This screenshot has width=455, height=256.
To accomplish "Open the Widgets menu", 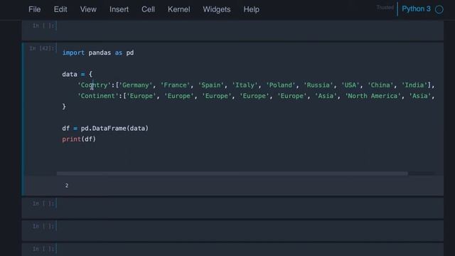I will (x=217, y=9).
